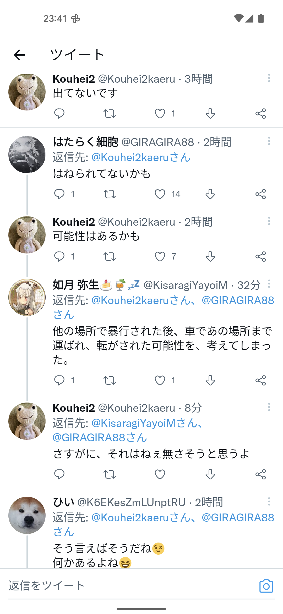Retweet はたらく細胞's tweet はねられてないかも

[110, 194]
